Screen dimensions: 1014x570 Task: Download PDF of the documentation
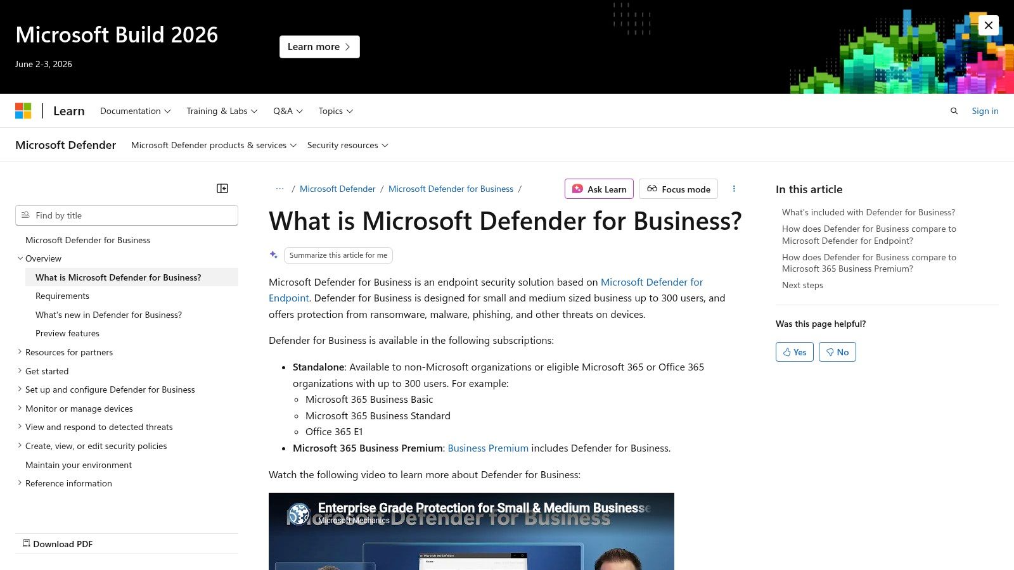(x=58, y=544)
